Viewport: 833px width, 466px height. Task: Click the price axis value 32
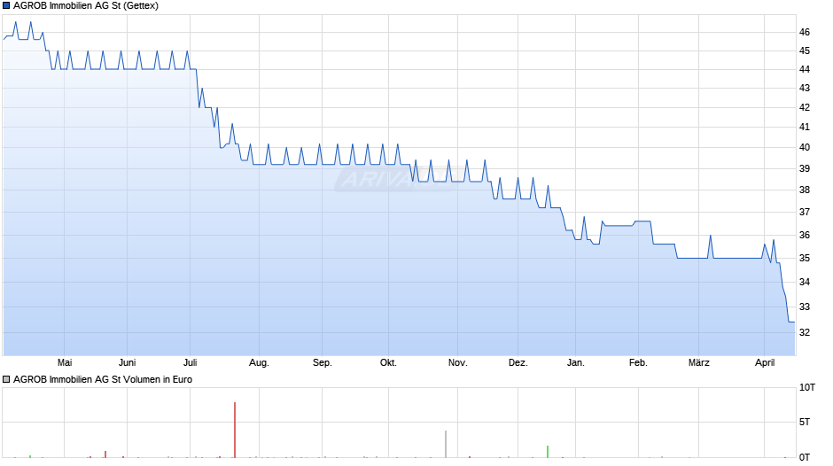[x=805, y=332]
